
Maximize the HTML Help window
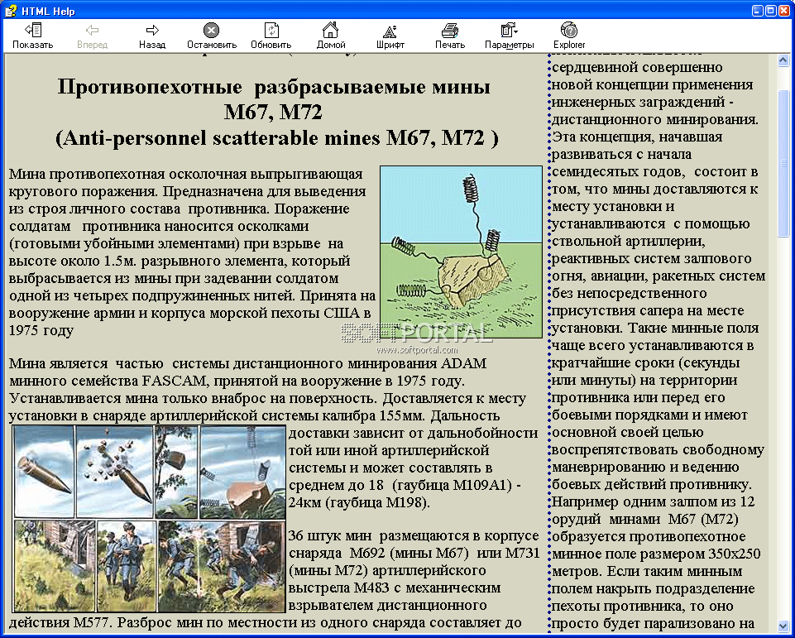tap(770, 10)
